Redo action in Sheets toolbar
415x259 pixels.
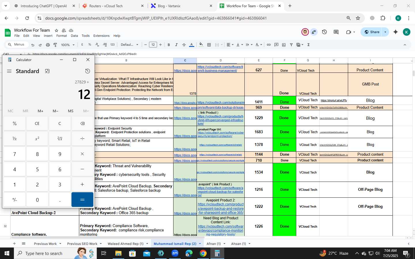tap(40, 45)
